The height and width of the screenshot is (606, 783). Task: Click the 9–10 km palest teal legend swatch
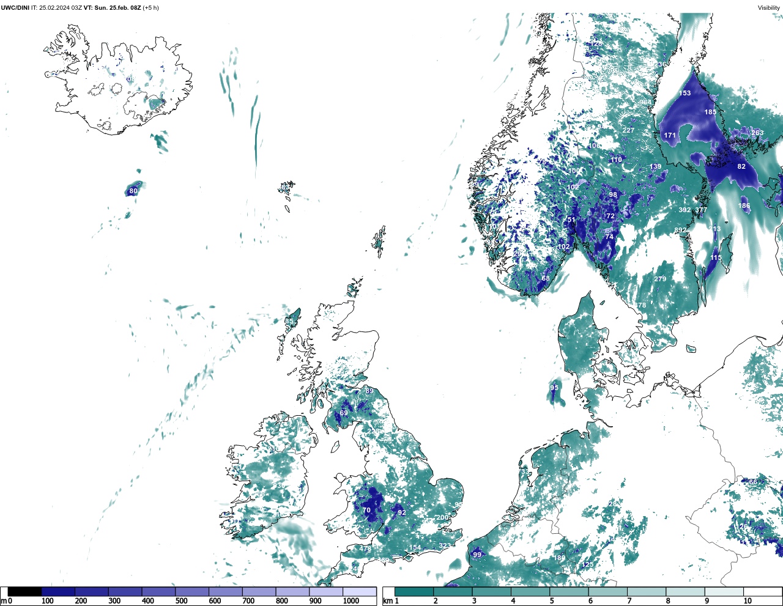(724, 591)
